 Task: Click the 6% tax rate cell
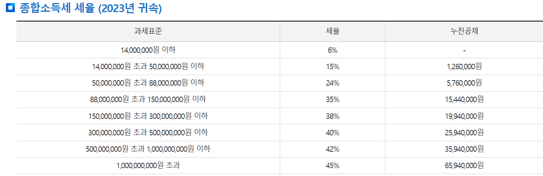333,50
